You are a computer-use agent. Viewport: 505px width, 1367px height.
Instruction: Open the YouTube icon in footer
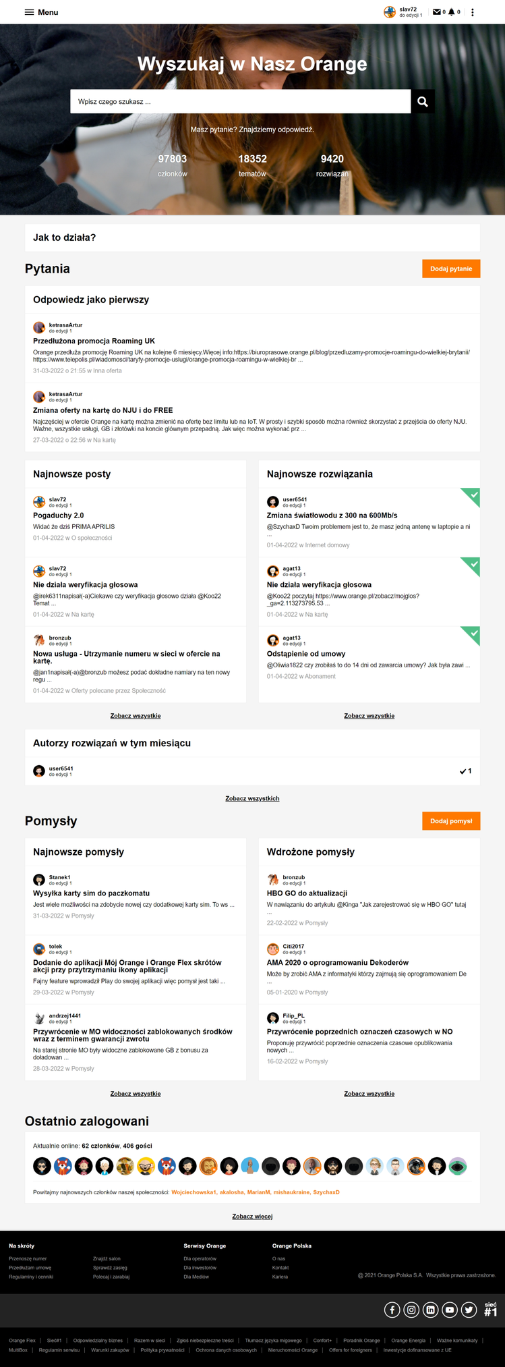(x=450, y=1310)
